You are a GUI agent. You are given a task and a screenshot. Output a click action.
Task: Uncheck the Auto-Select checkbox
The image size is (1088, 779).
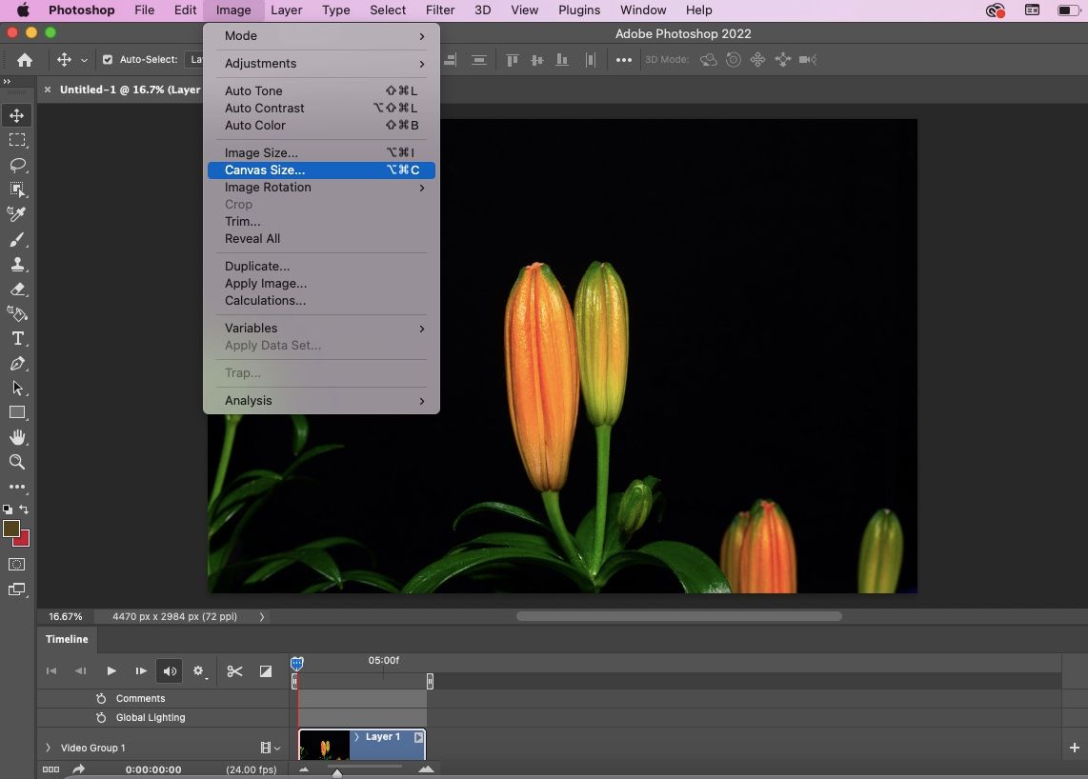click(x=108, y=60)
